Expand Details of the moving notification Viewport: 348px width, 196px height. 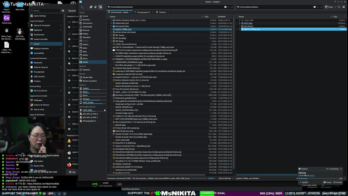[304, 182]
